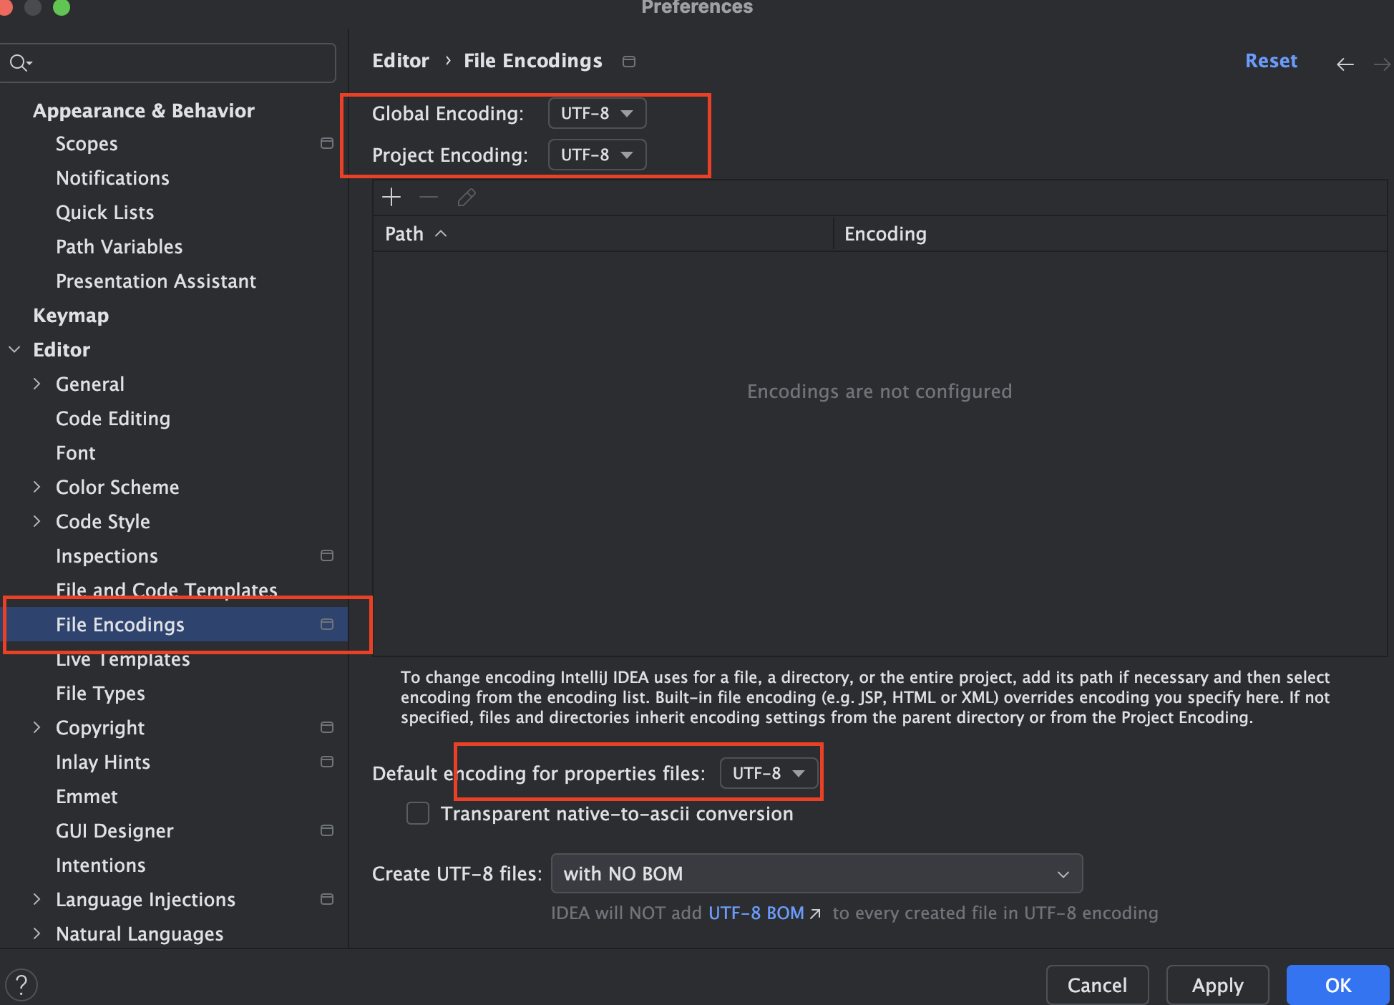Click the back arrow next to Reset

1345,64
